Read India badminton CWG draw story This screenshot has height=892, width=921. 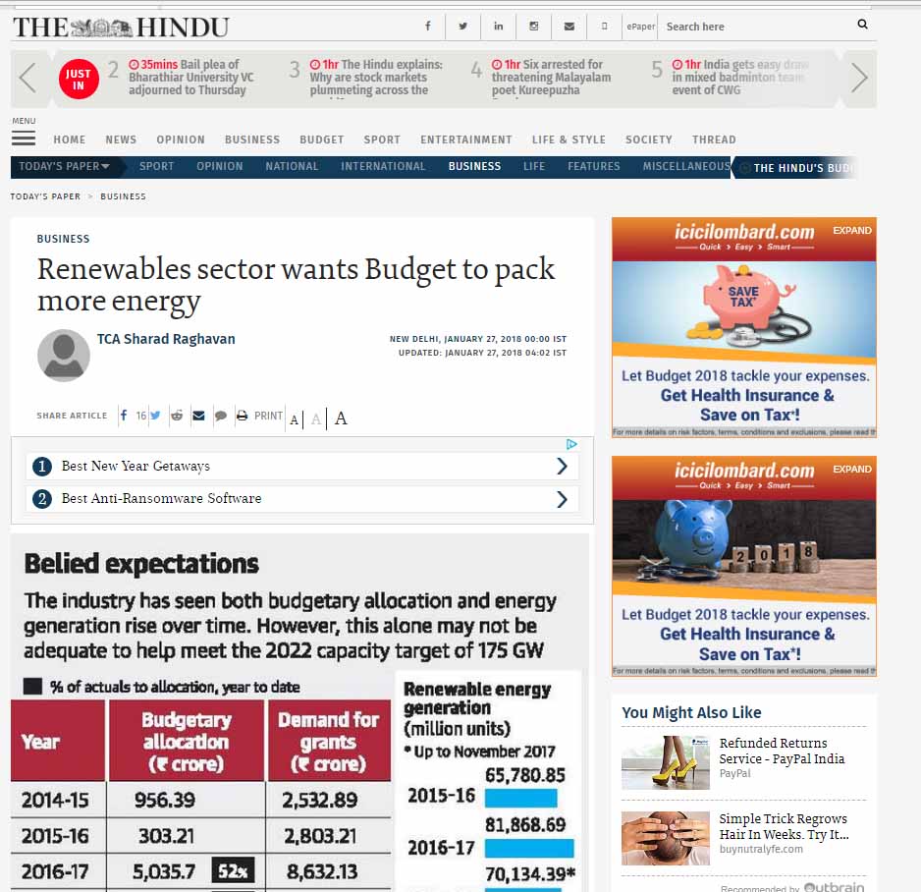tap(740, 77)
